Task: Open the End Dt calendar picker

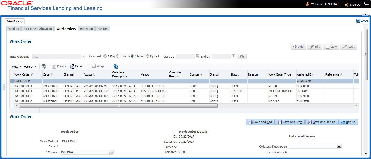Action: [234, 56]
